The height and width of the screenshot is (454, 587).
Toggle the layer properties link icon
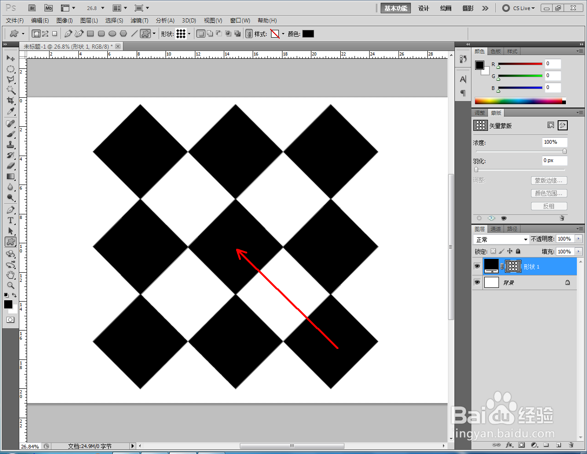coord(249,34)
